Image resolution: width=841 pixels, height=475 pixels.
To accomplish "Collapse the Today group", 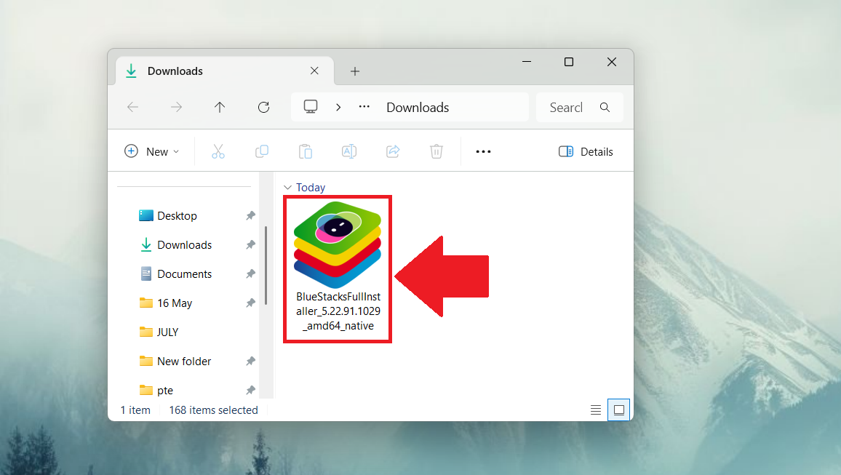I will [x=287, y=188].
